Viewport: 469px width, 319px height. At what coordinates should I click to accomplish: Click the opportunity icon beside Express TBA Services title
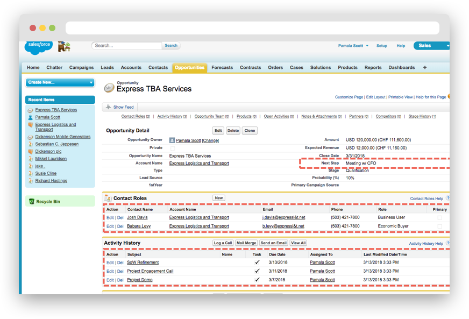[109, 87]
